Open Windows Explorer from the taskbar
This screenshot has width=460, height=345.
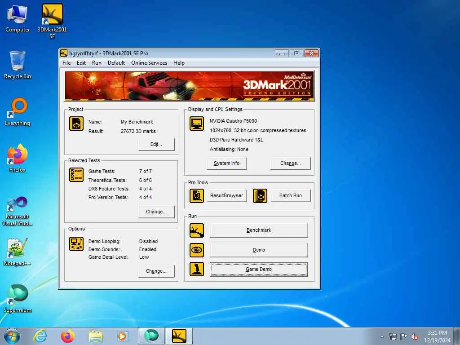96,336
